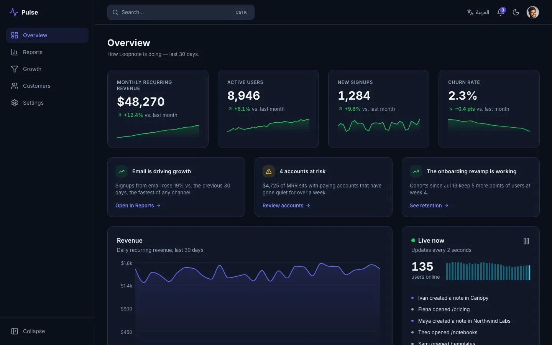
Task: Click the Review accounts link
Action: click(x=286, y=205)
